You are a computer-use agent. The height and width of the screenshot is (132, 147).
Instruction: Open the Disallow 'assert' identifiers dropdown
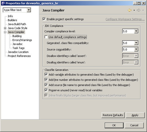tap(136, 56)
